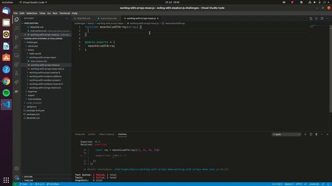
Task: Open the bash terminal selector dropdown
Action: click(x=286, y=134)
